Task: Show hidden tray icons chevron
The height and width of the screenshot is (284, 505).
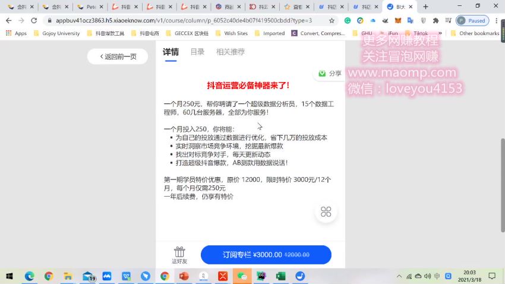Action: coord(399,276)
